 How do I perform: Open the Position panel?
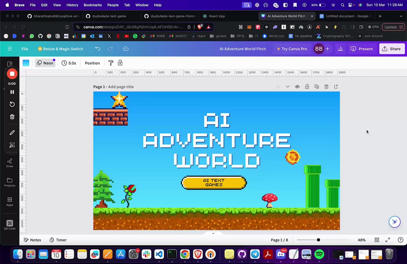point(92,63)
